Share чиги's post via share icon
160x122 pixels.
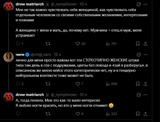point(145,84)
